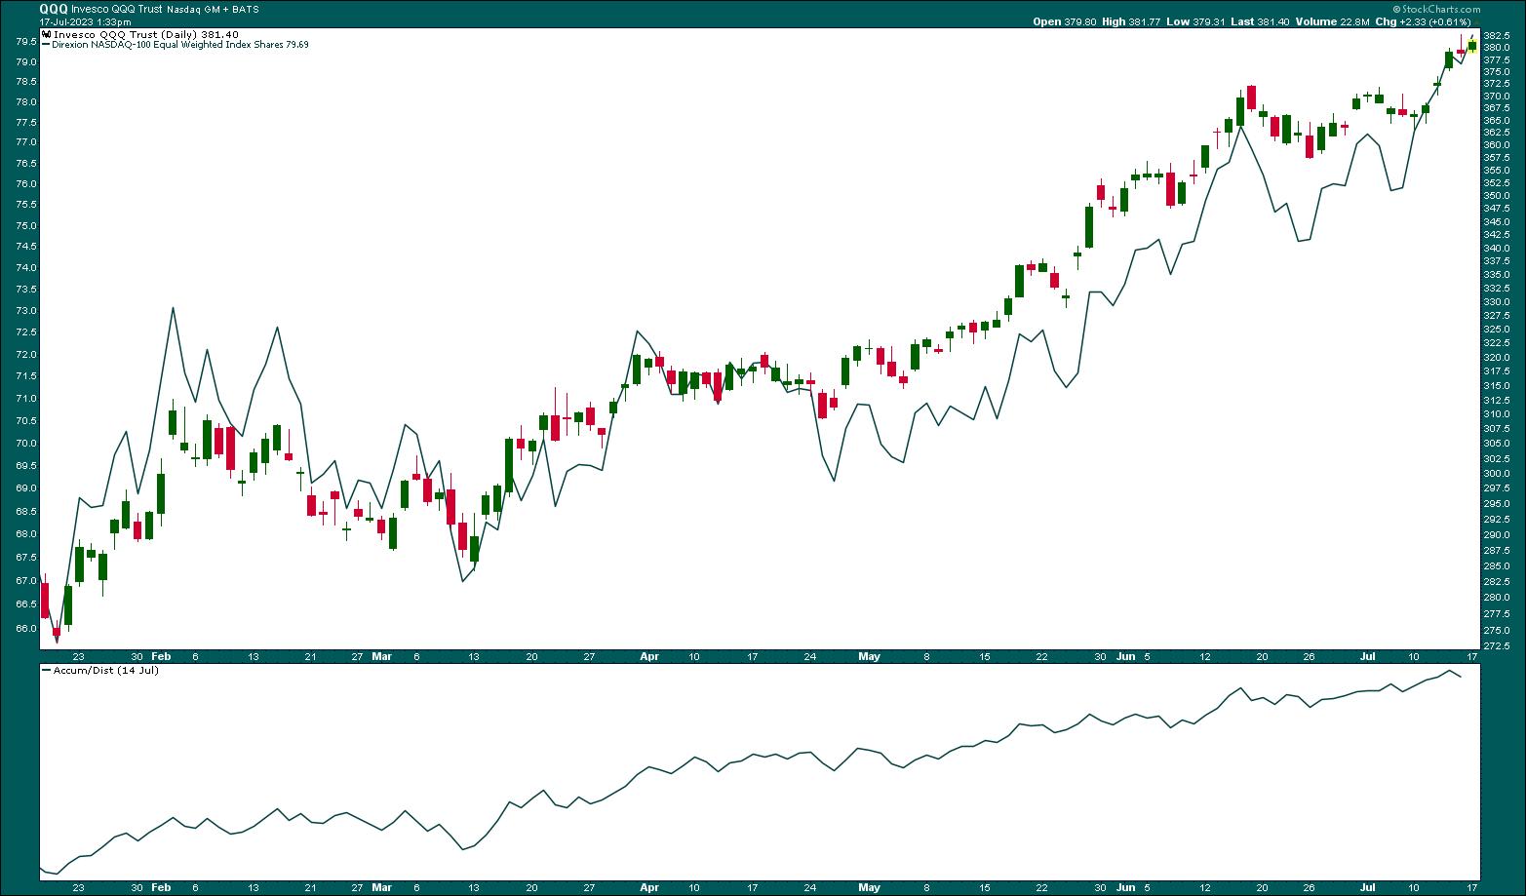Click the QQQ ticker symbol in the header
Image resolution: width=1526 pixels, height=896 pixels.
[x=53, y=8]
